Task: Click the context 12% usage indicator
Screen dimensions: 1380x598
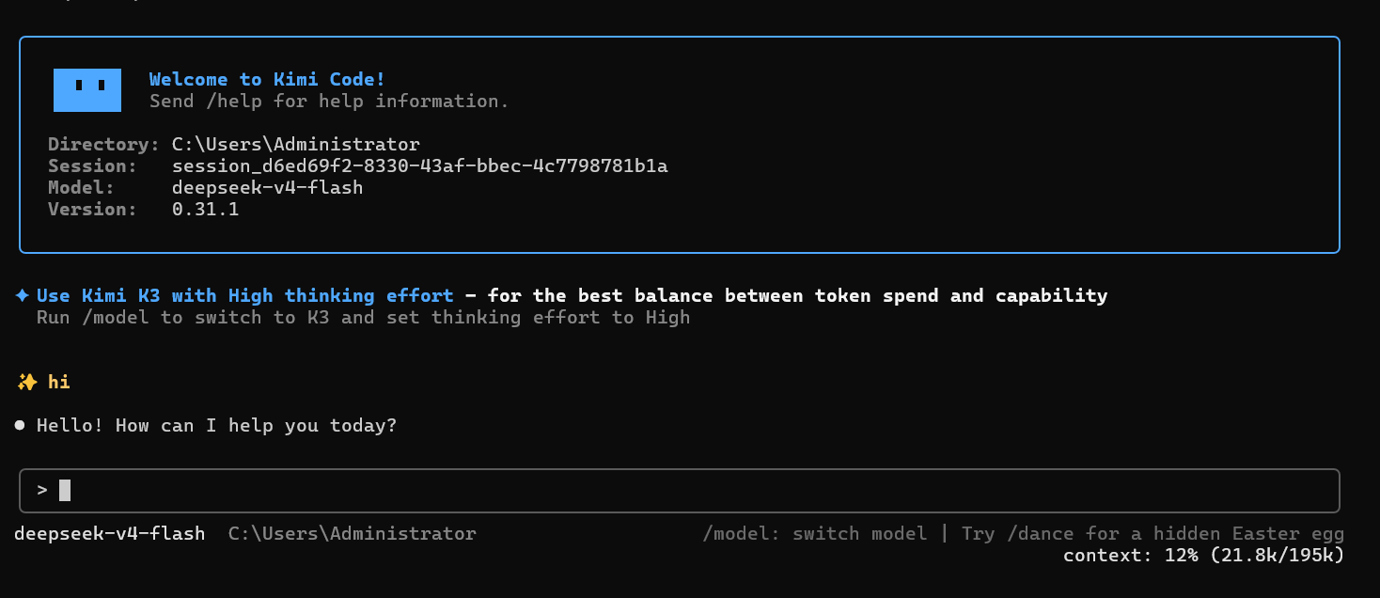Action: click(x=1204, y=555)
